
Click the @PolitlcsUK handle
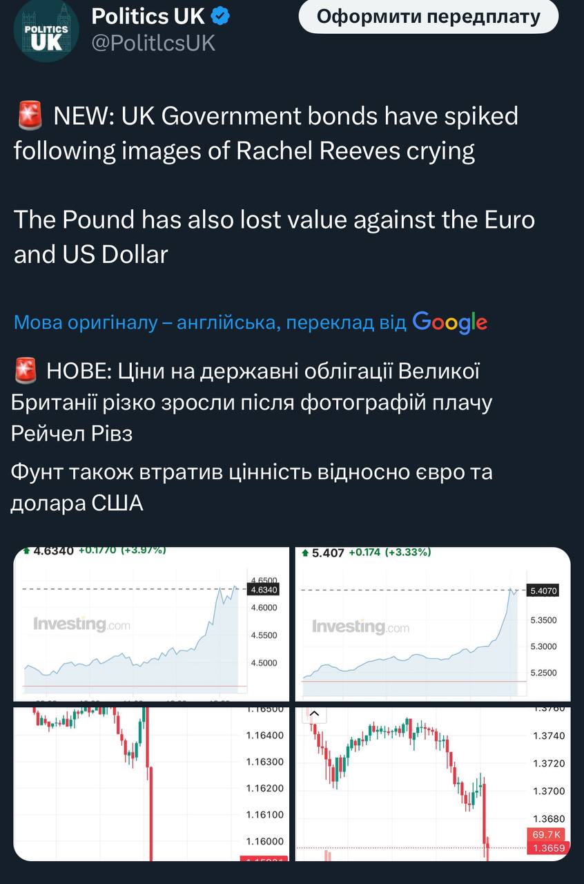[x=153, y=43]
